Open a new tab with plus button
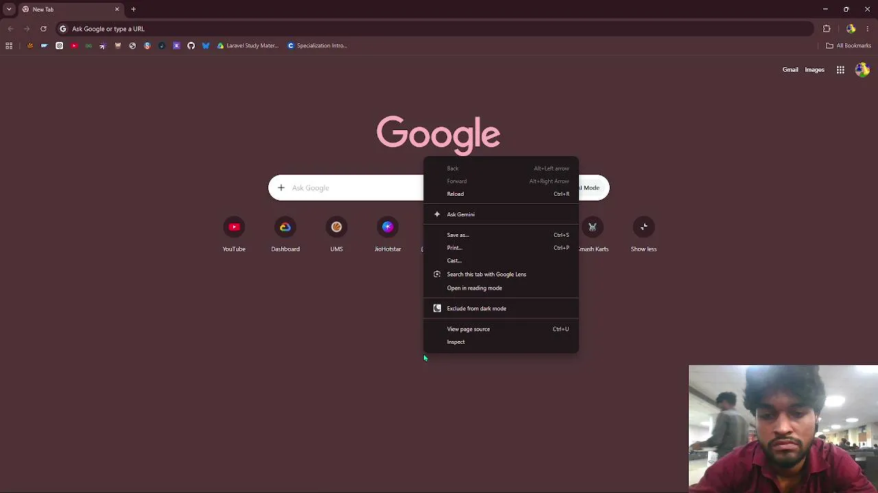Viewport: 878px width, 493px height. click(x=133, y=9)
